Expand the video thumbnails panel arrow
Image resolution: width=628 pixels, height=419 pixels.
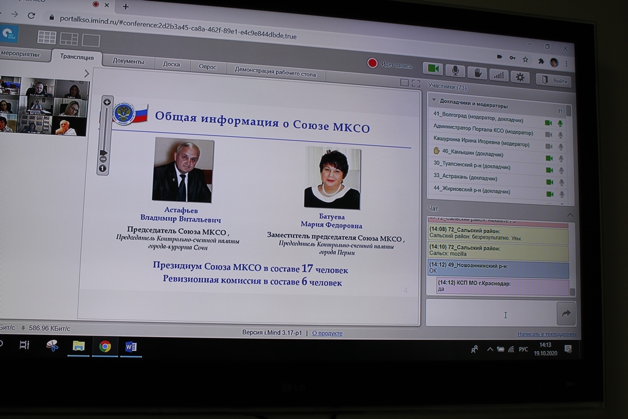point(86,74)
